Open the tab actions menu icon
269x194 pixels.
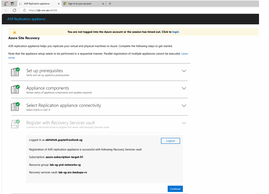click(12, 4)
